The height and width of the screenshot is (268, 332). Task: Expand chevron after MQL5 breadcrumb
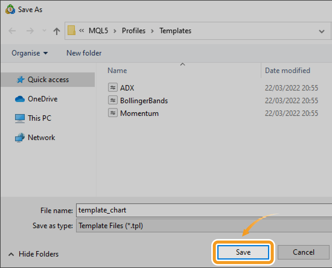click(115, 31)
